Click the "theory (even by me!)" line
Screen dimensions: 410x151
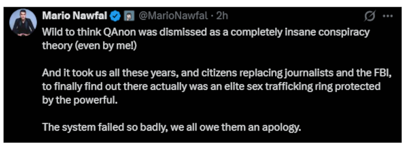(x=89, y=46)
